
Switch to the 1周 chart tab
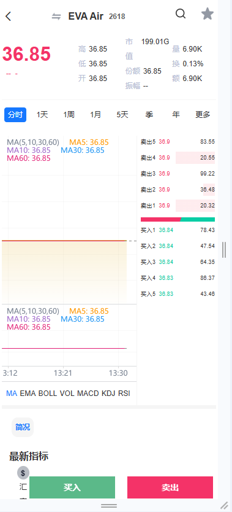click(69, 115)
